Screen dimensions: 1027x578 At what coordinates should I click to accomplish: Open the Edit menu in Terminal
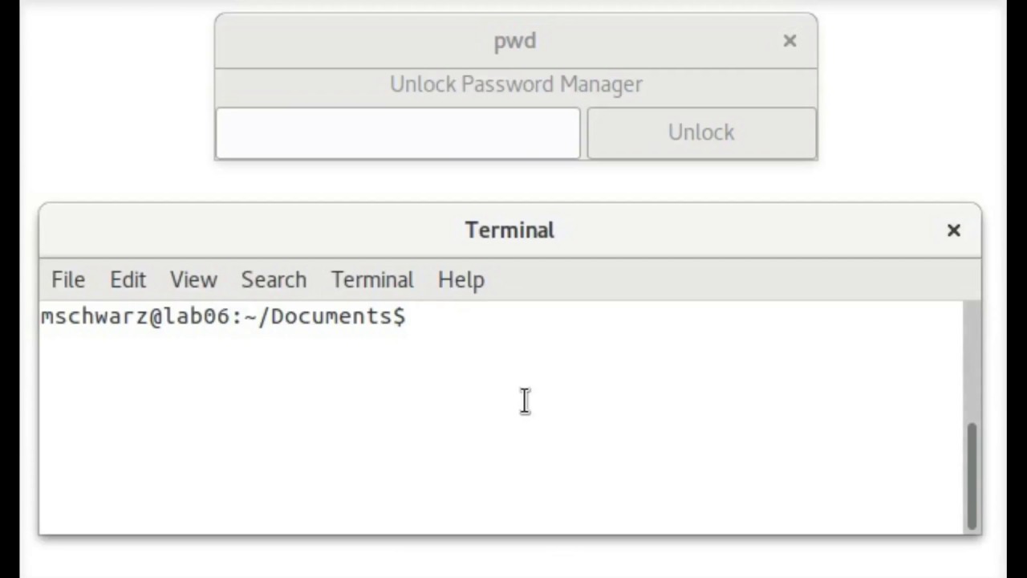[128, 279]
